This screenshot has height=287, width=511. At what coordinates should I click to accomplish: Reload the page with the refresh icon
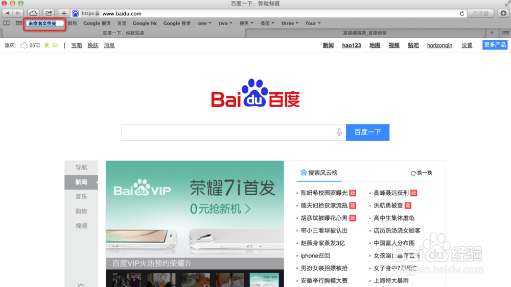click(x=461, y=13)
